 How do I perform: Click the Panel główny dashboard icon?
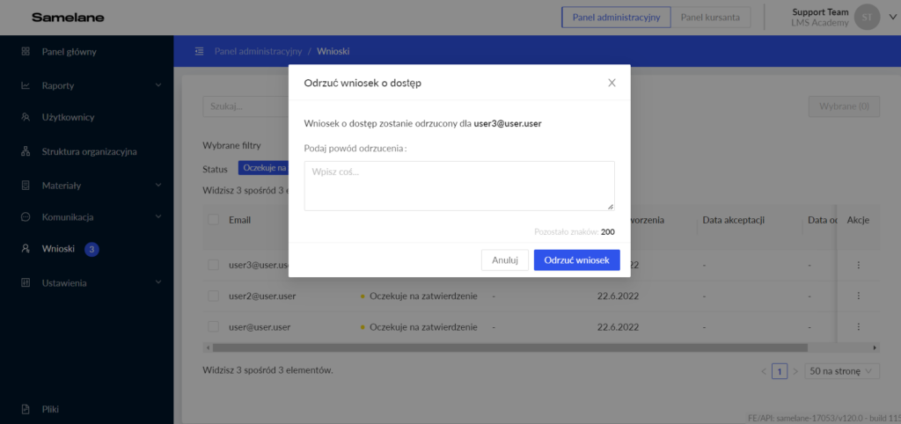[x=26, y=52]
